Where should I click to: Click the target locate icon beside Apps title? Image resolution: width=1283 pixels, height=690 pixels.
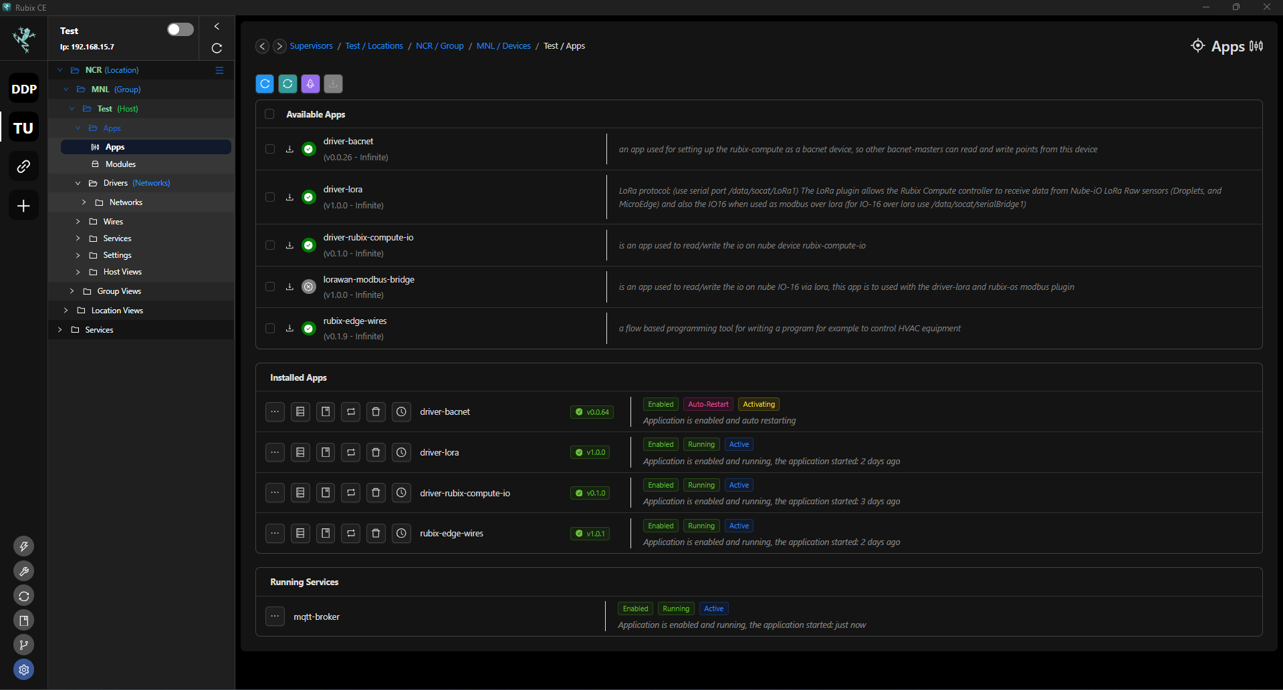[1197, 45]
